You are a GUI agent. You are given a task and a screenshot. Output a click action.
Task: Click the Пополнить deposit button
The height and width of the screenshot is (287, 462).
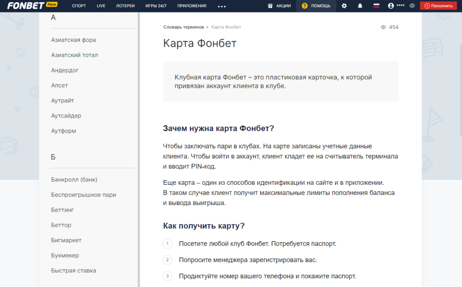tap(439, 5)
